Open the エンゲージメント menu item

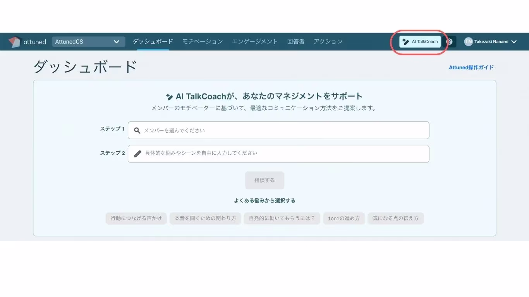tap(255, 41)
